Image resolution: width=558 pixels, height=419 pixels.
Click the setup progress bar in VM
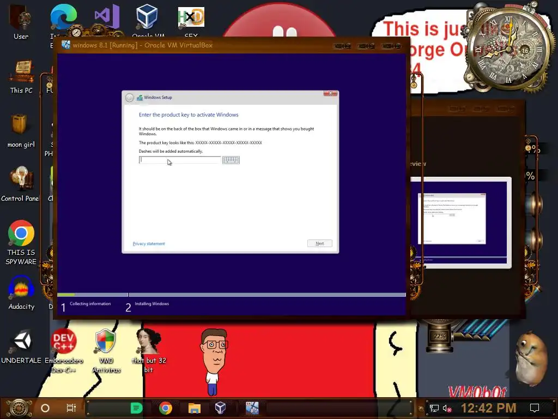[x=231, y=295]
